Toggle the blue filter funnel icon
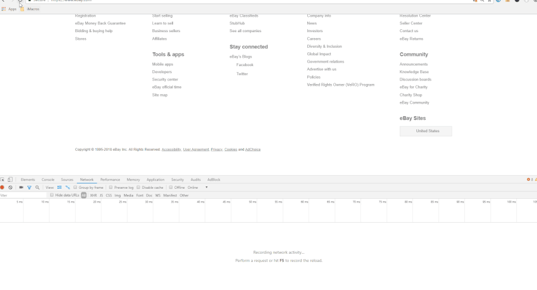 tap(29, 188)
